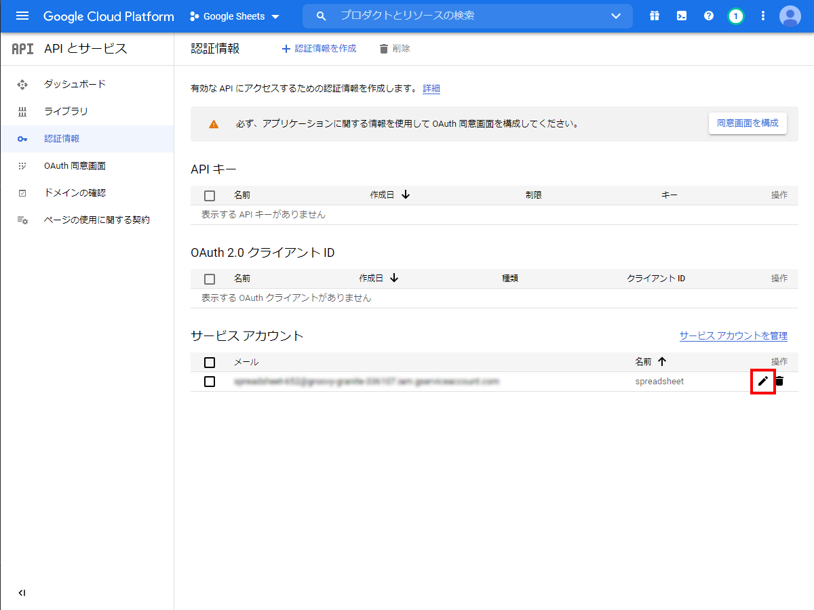Click the 制限 column header
The height and width of the screenshot is (610, 814).
(x=534, y=195)
